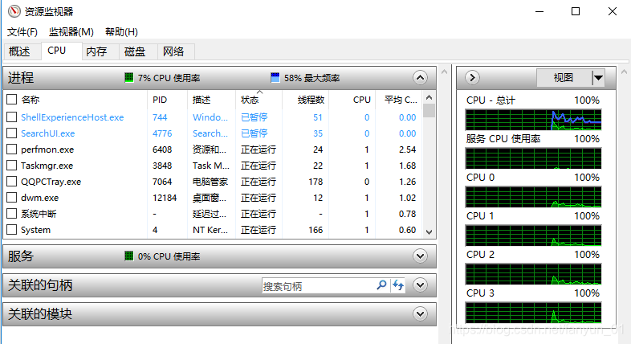
Task: Click the 搜索句柄 search field
Action: pos(318,285)
